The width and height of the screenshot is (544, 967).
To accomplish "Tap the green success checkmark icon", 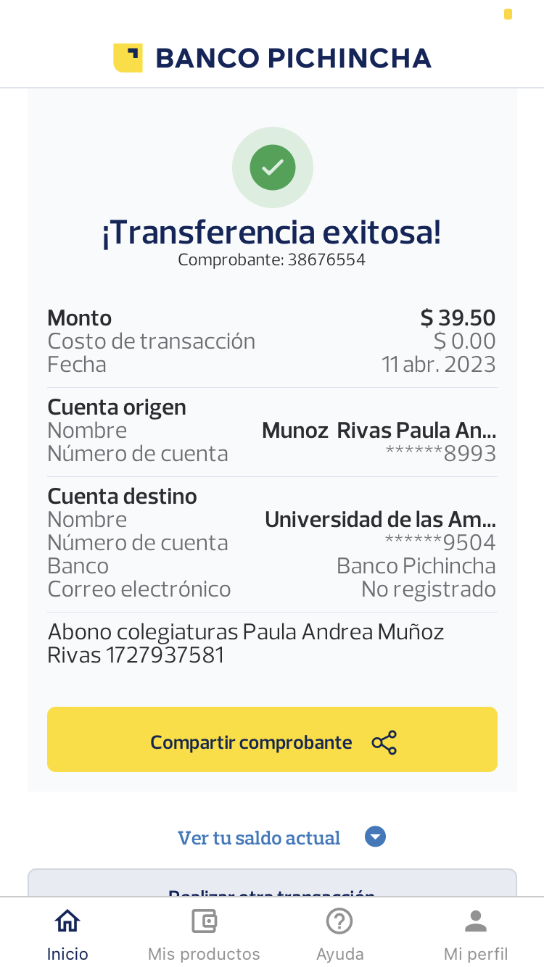I will click(273, 167).
